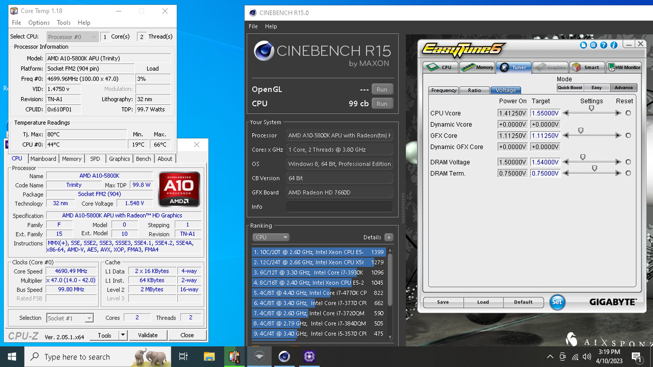The width and height of the screenshot is (653, 367).
Task: Click Cinebench taskbar icon
Action: click(x=284, y=357)
